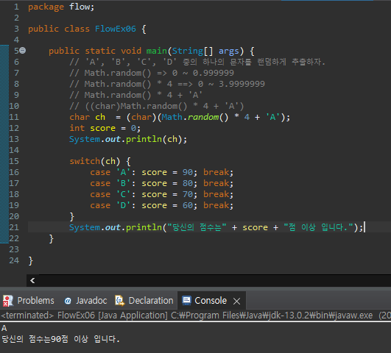Click 'int' keyword on line 12
Screen dimensions: 391x353
click(77, 128)
